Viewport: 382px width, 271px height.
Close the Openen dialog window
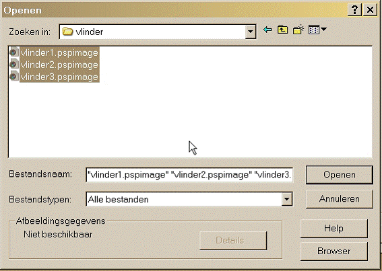pyautogui.click(x=370, y=10)
